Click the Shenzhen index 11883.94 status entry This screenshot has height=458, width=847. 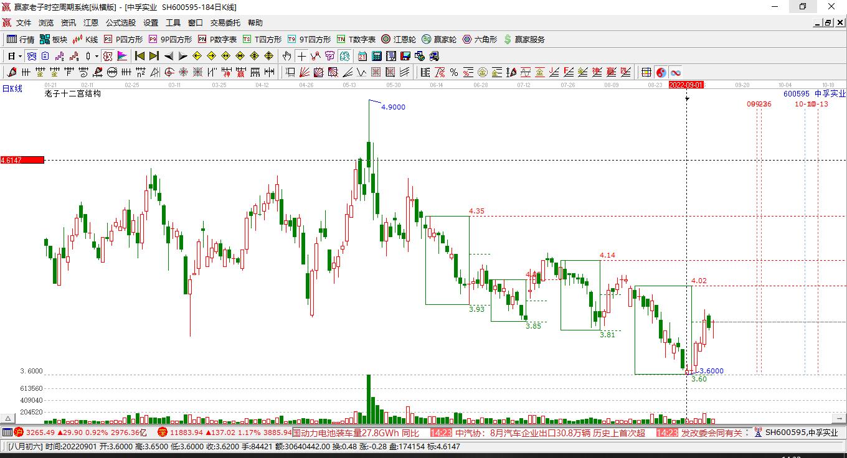click(x=224, y=432)
